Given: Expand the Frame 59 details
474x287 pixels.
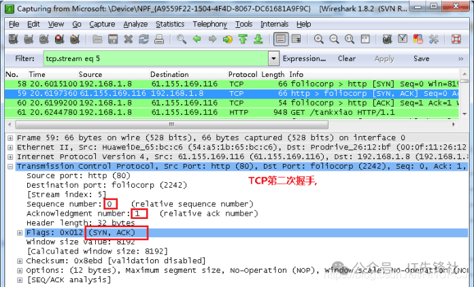Looking at the screenshot, I should tap(10, 138).
